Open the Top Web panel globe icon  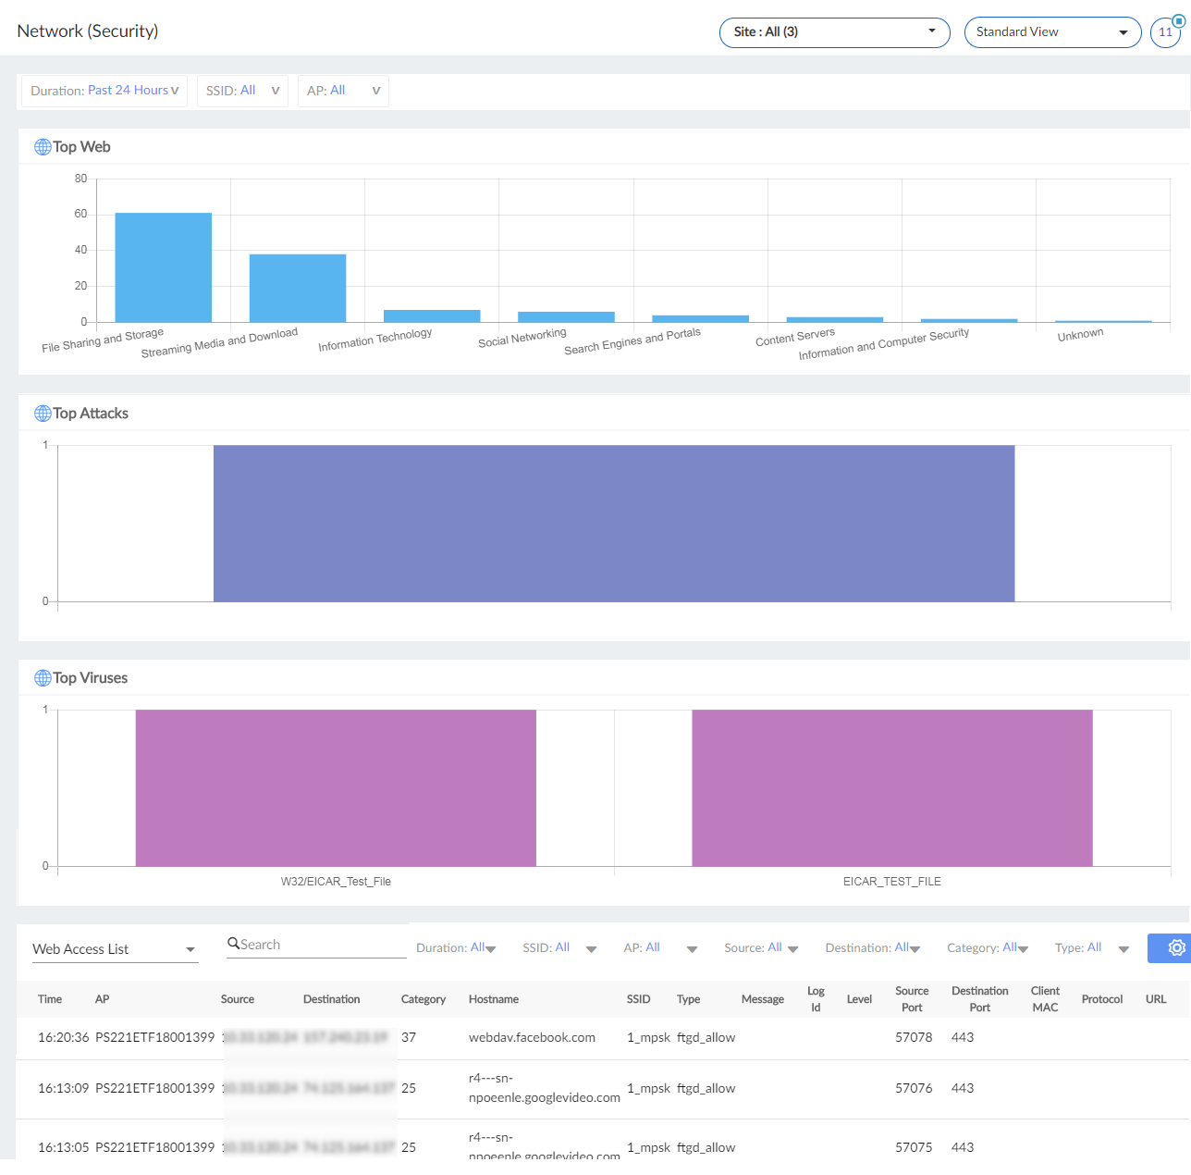[x=42, y=146]
